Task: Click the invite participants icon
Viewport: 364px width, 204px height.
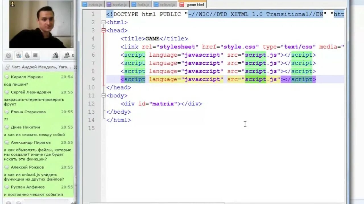Action: (56, 55)
